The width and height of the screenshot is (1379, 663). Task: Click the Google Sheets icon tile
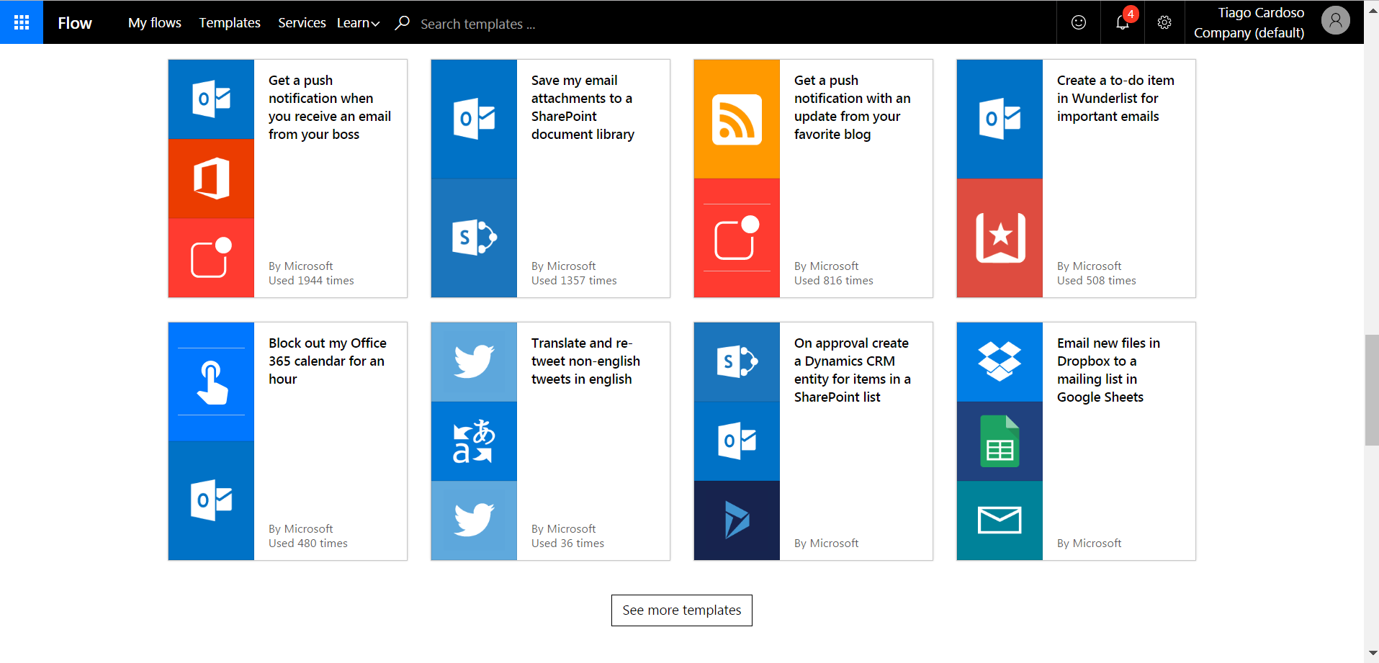point(1000,441)
